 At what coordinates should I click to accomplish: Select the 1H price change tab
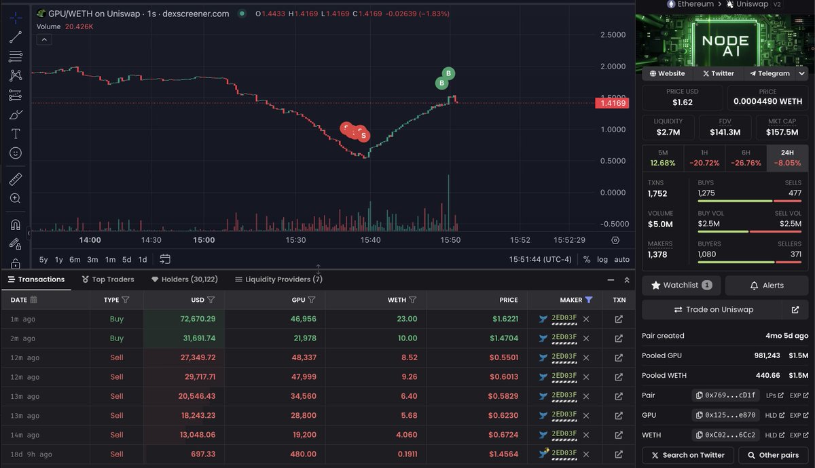click(704, 158)
